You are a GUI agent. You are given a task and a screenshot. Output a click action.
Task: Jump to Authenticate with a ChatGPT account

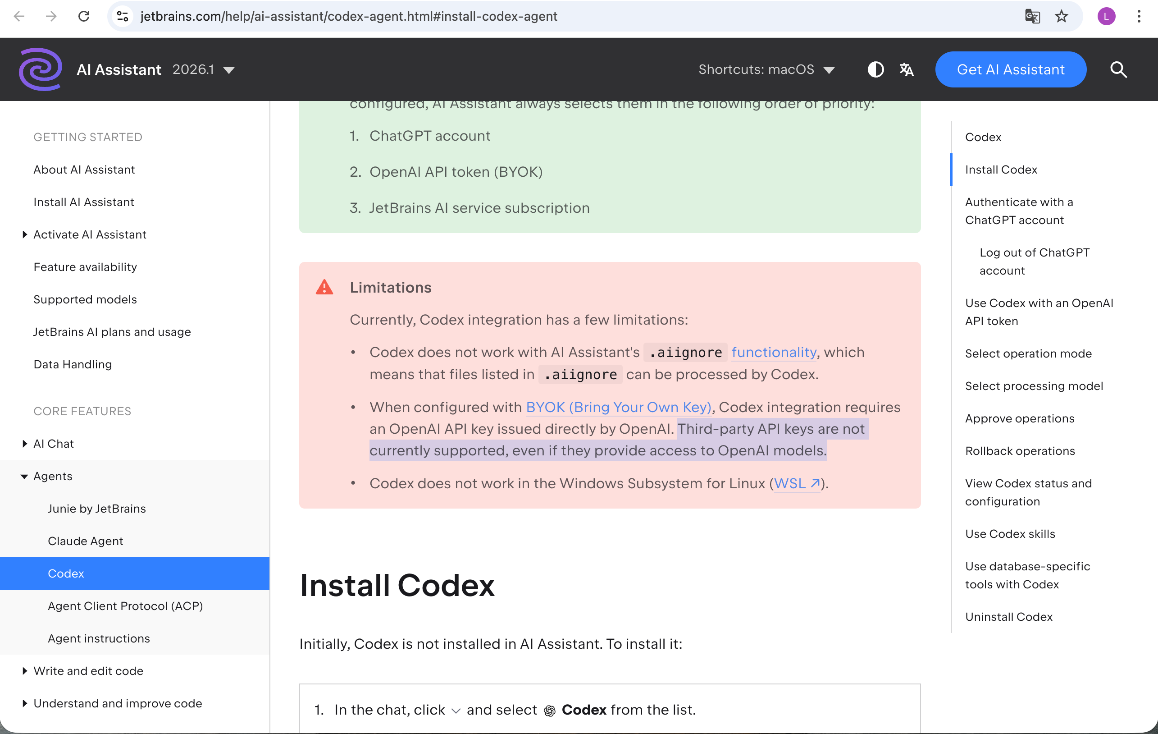[x=1019, y=211]
